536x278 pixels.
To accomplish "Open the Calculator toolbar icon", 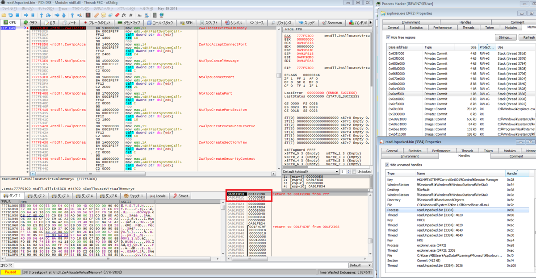I will (x=155, y=15).
